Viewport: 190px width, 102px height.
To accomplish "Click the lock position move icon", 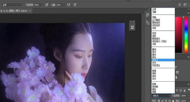I will (166, 101).
